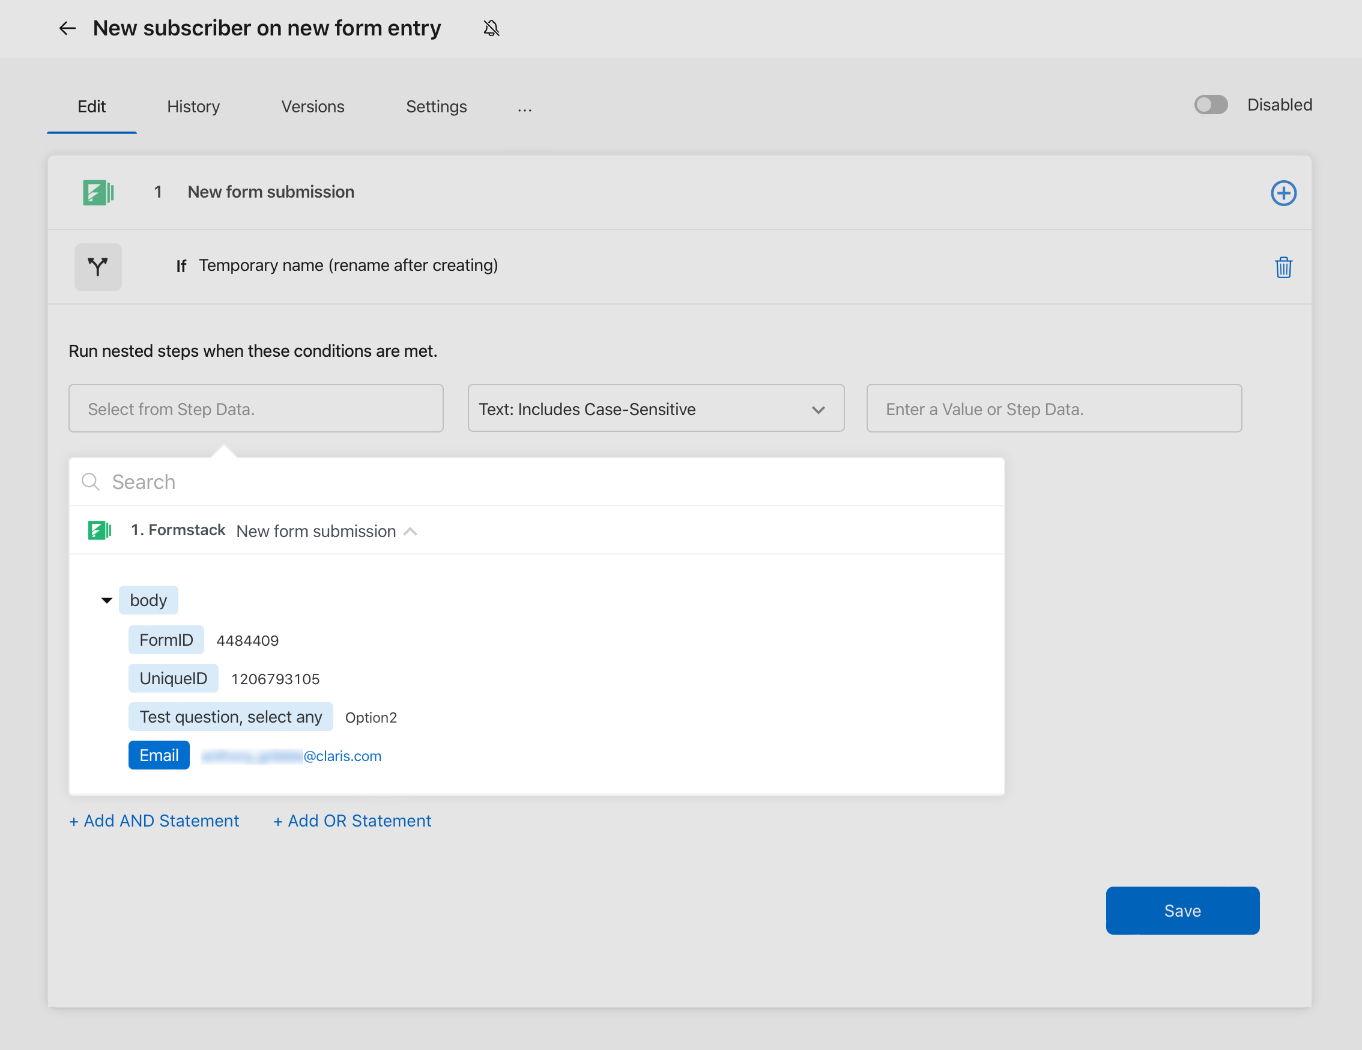Select the Email field value
This screenshot has height=1050, width=1362.
click(292, 756)
